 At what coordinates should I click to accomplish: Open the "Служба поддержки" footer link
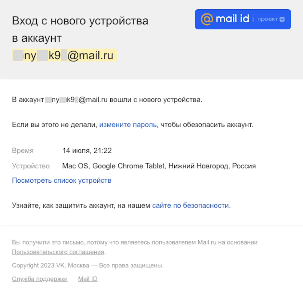40,279
